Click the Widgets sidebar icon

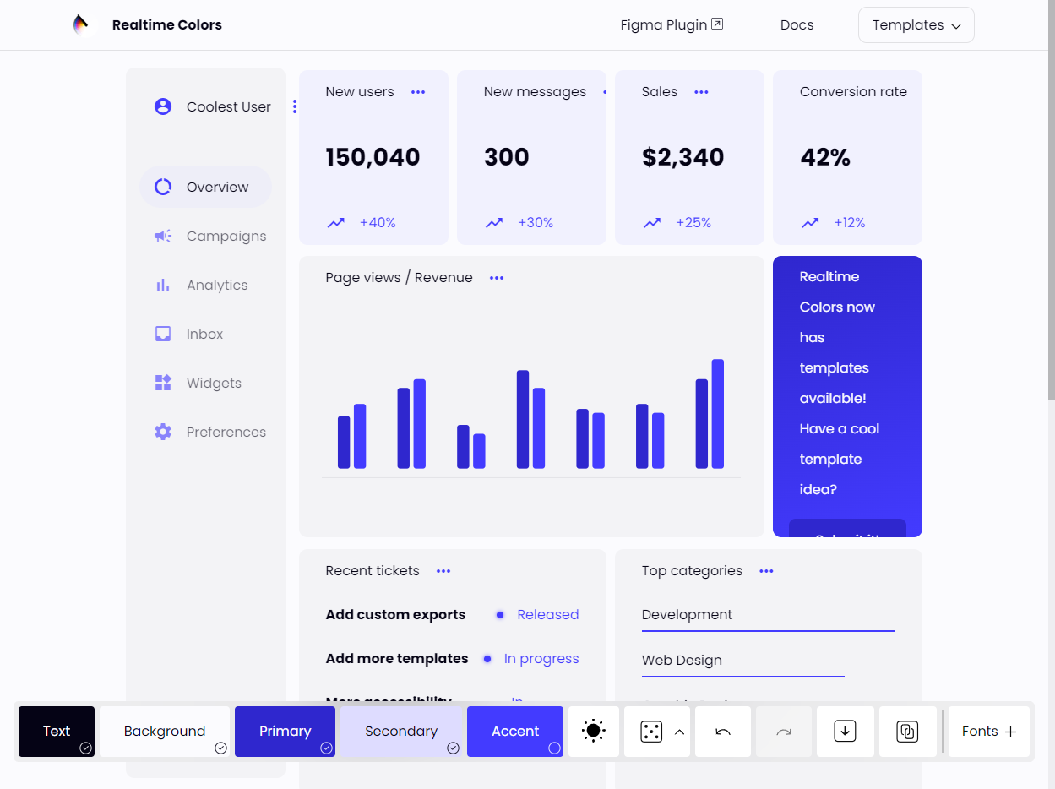163,383
